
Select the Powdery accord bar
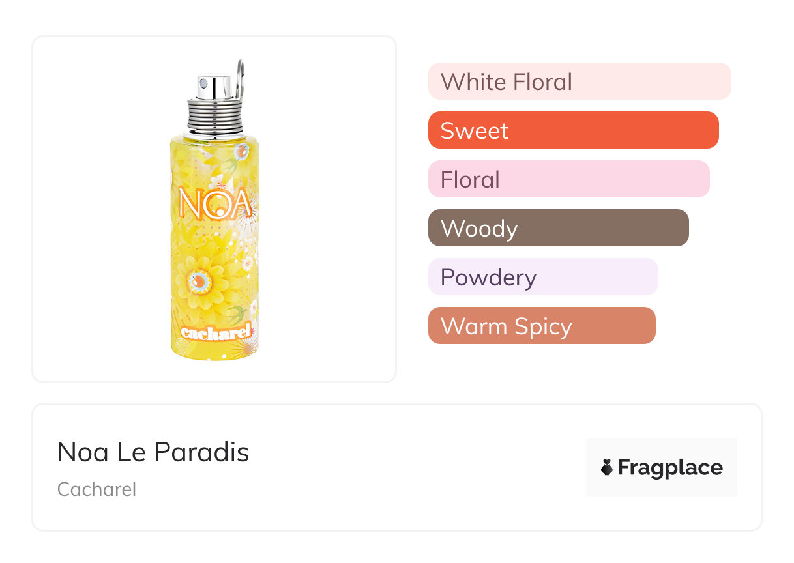click(x=542, y=277)
